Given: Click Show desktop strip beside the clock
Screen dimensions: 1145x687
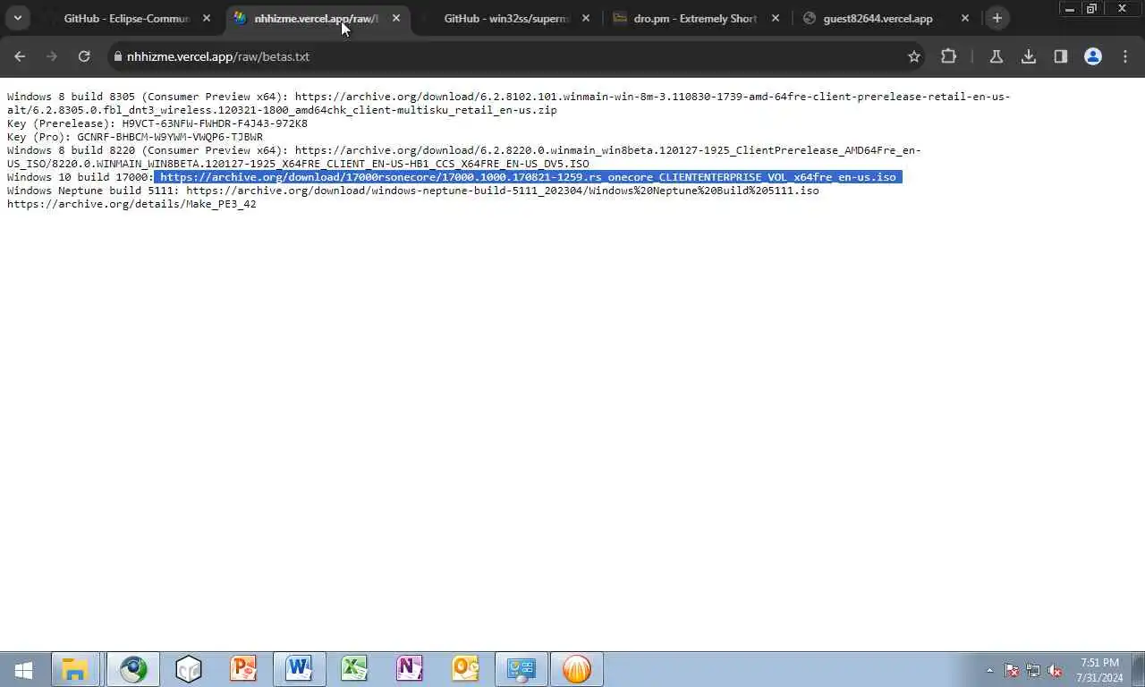Looking at the screenshot, I should coord(1141,669).
